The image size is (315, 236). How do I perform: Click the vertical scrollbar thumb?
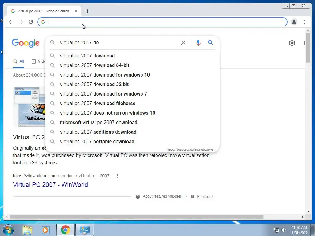[308, 48]
